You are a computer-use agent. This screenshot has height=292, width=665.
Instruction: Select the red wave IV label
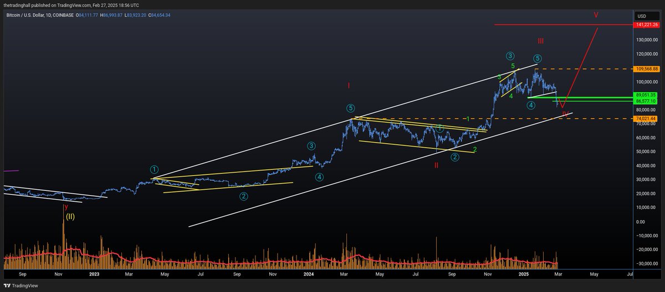pos(565,114)
